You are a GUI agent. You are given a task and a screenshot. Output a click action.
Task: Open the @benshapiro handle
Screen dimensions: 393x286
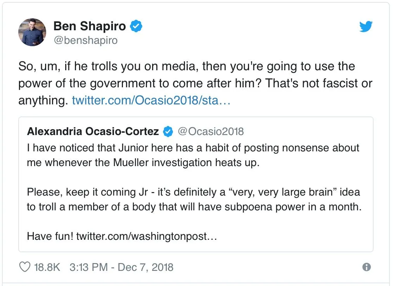(x=85, y=40)
